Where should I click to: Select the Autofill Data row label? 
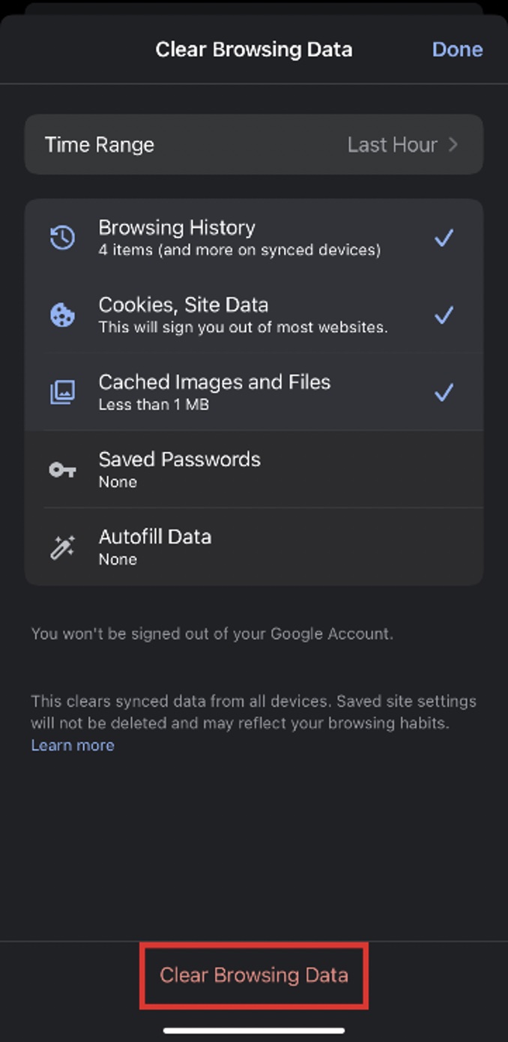coord(155,537)
